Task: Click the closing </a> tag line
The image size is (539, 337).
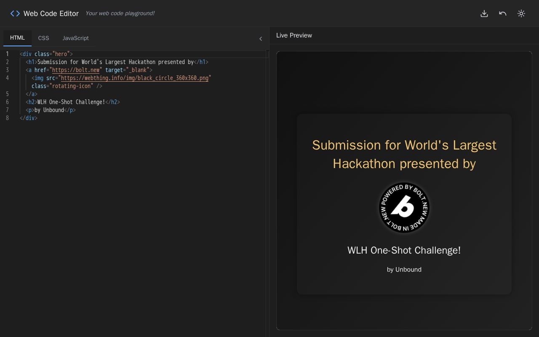Action: point(32,94)
